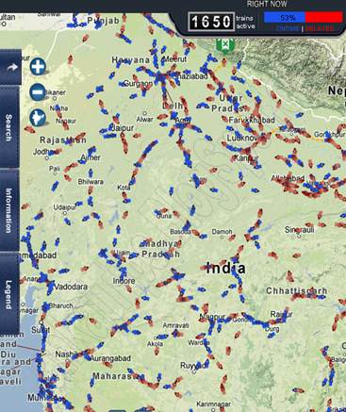
Task: Click the Guna city label
Action: [x=164, y=216]
